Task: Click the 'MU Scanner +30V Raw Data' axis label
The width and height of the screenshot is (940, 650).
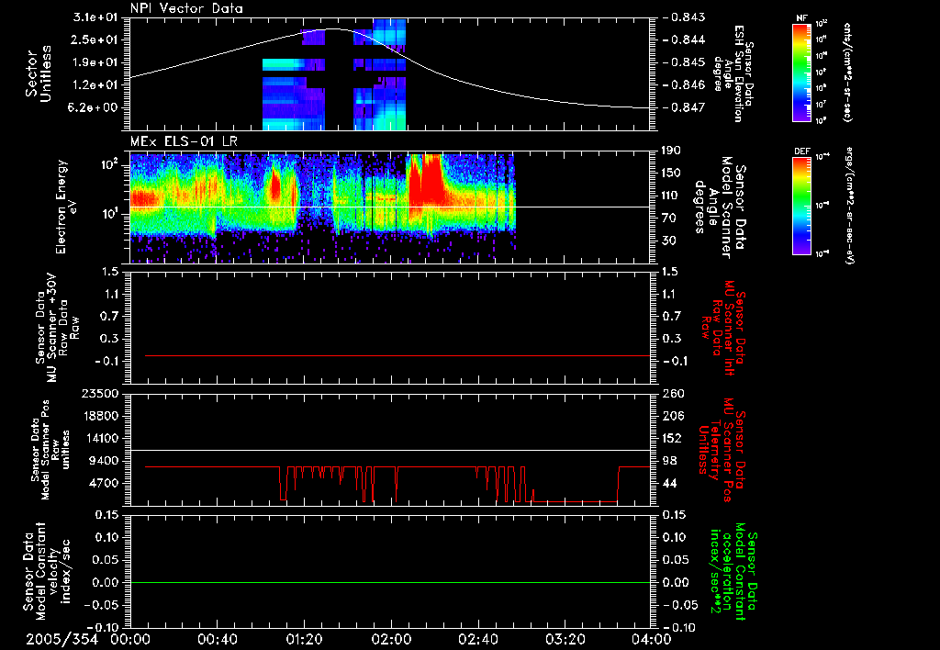Action: tap(56, 328)
